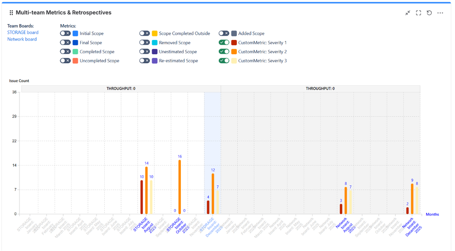The height and width of the screenshot is (251, 455).
Task: Expand gadget to full screen
Action: point(419,13)
